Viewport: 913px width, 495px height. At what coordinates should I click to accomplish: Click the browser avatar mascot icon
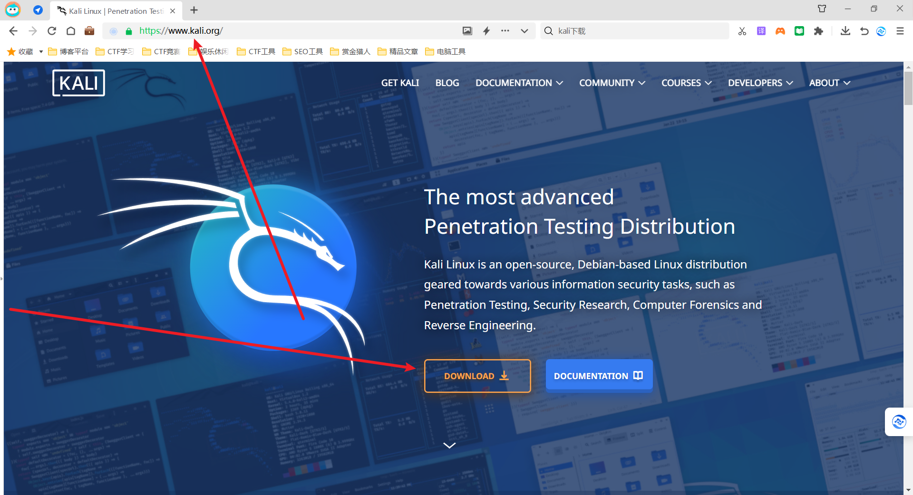point(13,10)
